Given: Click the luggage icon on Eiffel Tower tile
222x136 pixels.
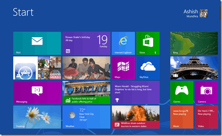Looking at the screenshot, I should (x=175, y=75).
